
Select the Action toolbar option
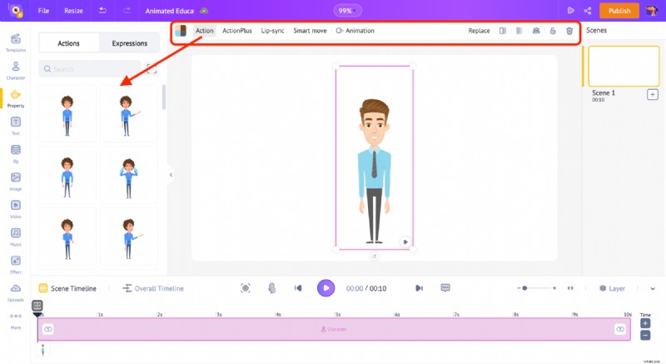point(204,31)
